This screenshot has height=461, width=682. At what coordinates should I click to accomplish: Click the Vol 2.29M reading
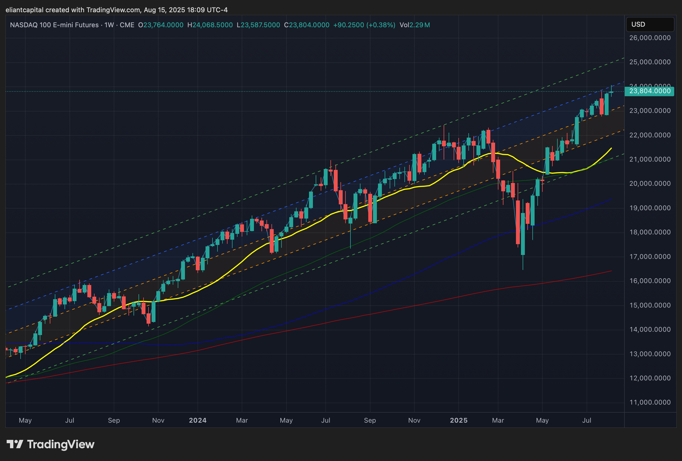pyautogui.click(x=414, y=25)
